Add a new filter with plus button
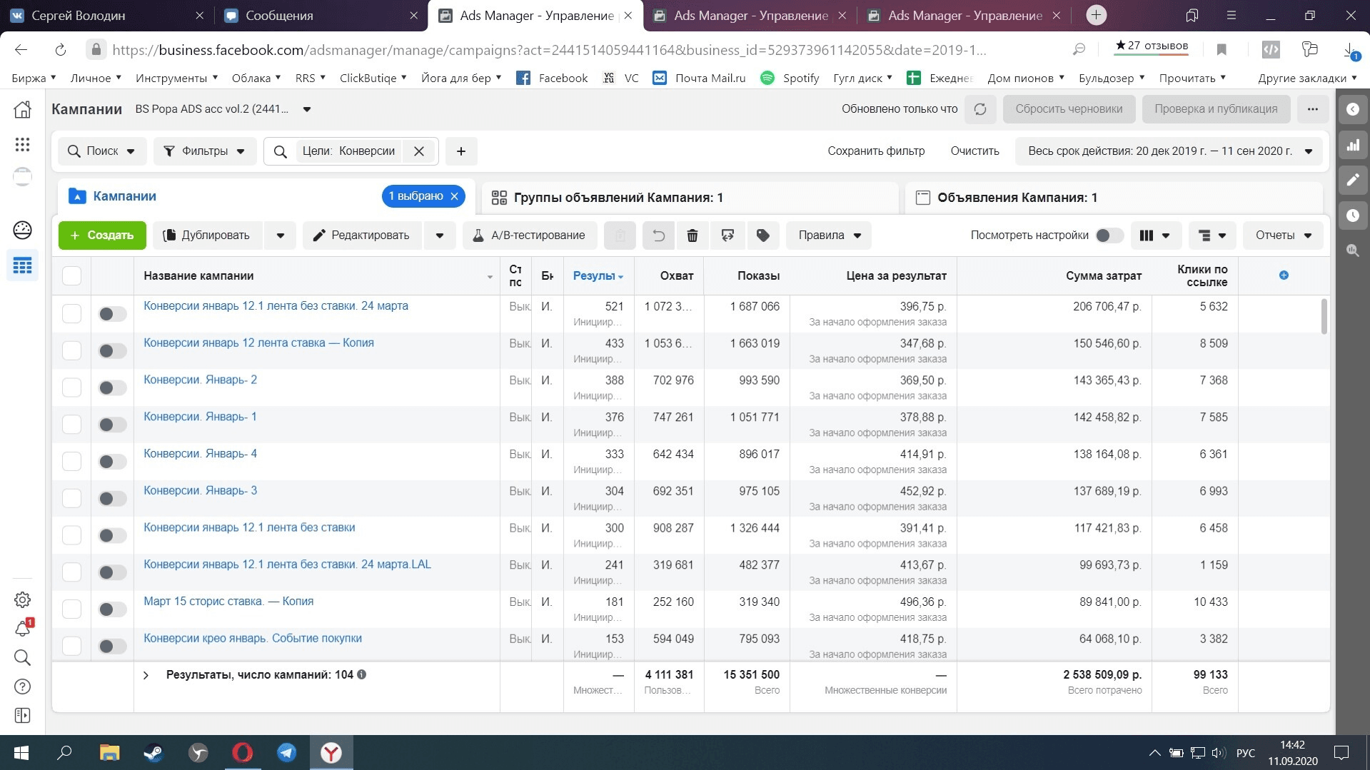Screen dimensions: 1370x770 point(461,151)
